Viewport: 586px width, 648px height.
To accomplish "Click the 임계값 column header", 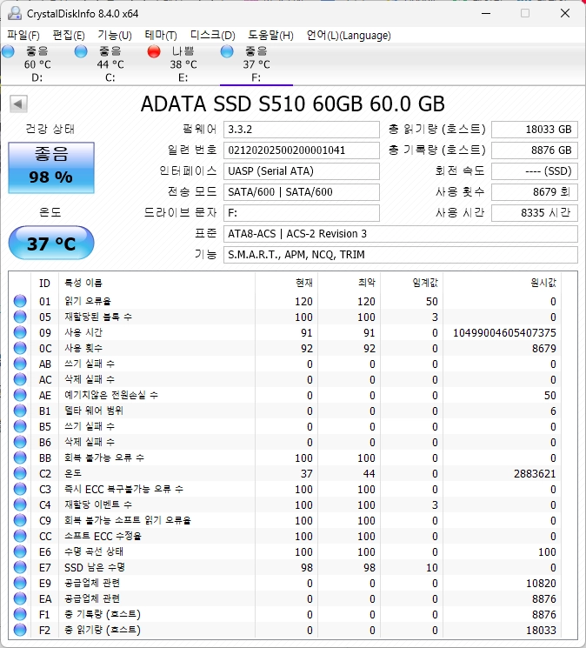I will tap(412, 283).
